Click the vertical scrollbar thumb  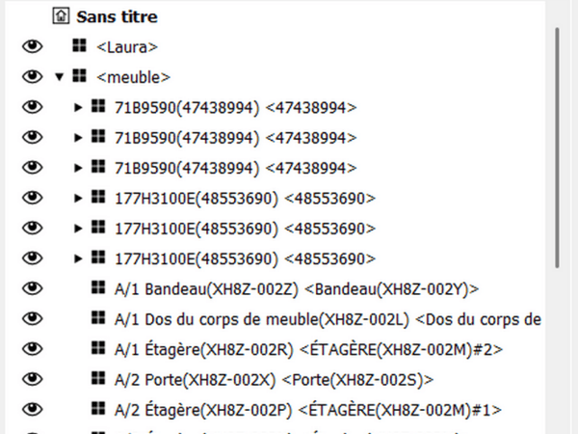(x=560, y=145)
